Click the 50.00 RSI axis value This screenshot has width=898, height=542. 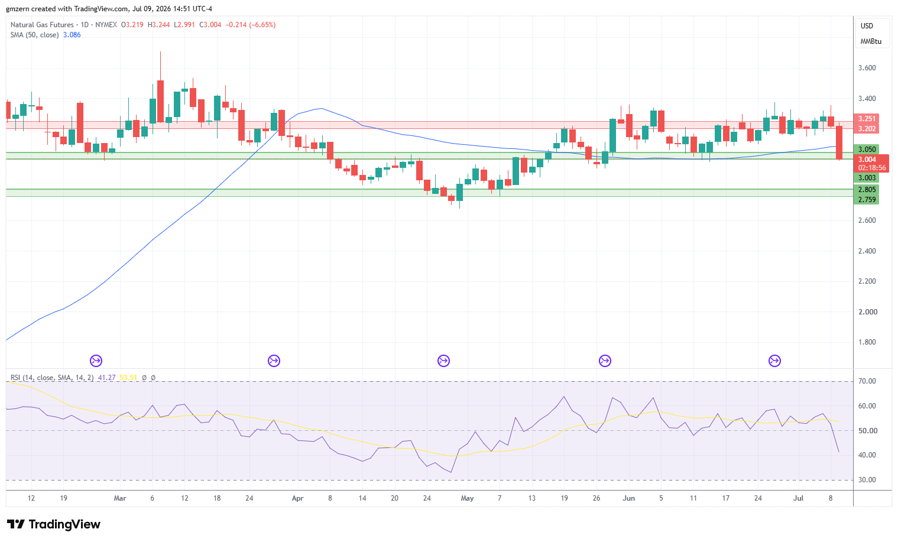[867, 431]
